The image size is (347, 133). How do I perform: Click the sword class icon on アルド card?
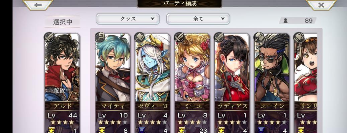49,37
